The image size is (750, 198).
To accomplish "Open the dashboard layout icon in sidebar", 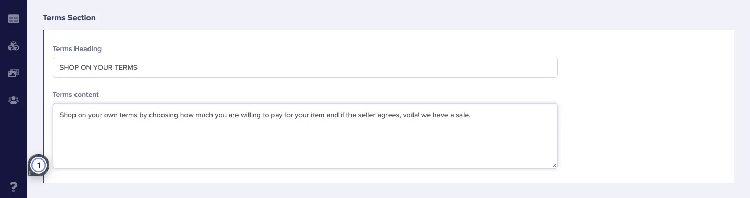I will coord(14,19).
